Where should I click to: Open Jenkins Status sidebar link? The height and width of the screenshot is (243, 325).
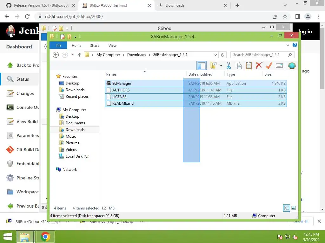click(23, 79)
